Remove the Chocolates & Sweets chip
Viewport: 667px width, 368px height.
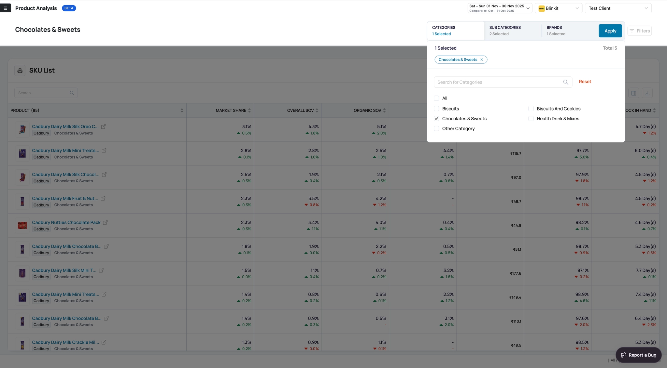[x=482, y=60]
